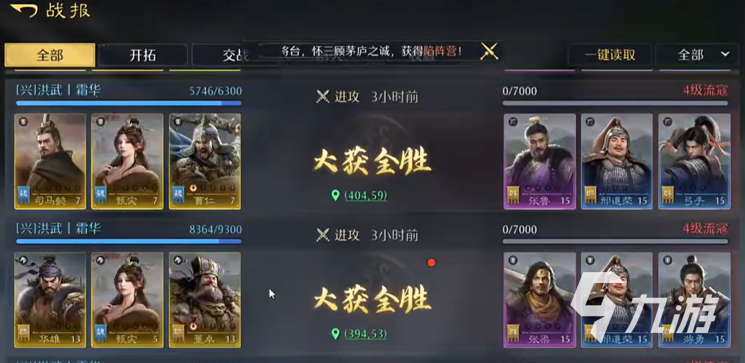The height and width of the screenshot is (363, 745).
Task: Select the 董卓 hero card
Action: click(x=205, y=300)
